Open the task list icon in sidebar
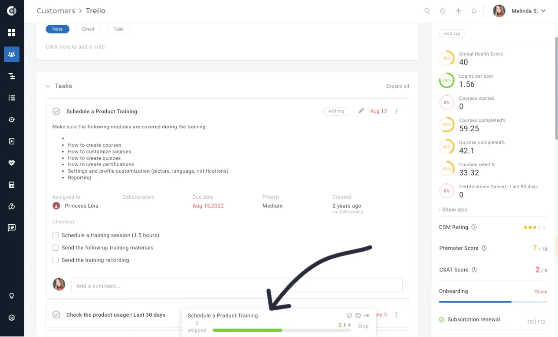 12,98
